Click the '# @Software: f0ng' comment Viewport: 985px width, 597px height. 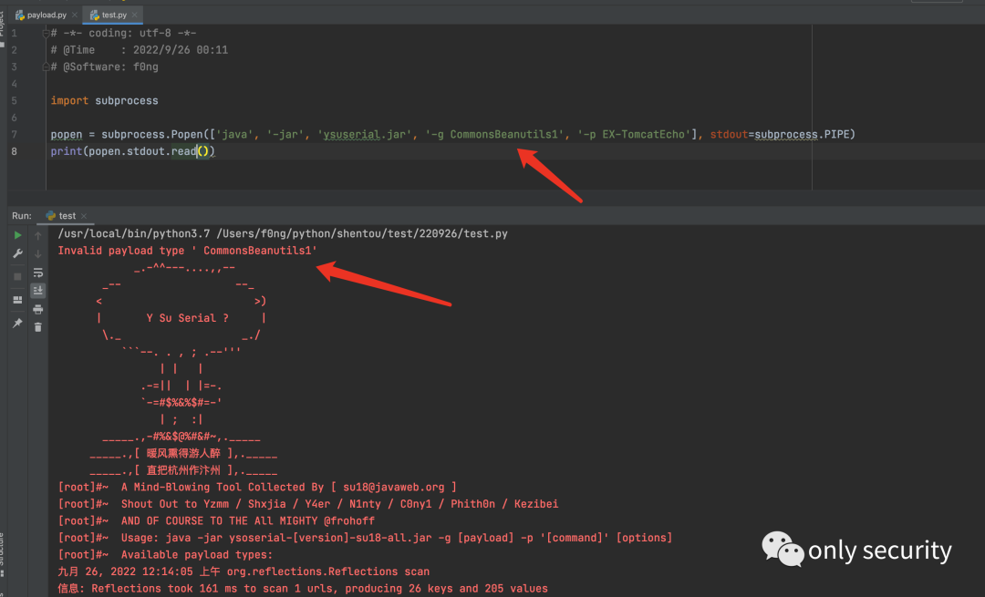point(104,67)
